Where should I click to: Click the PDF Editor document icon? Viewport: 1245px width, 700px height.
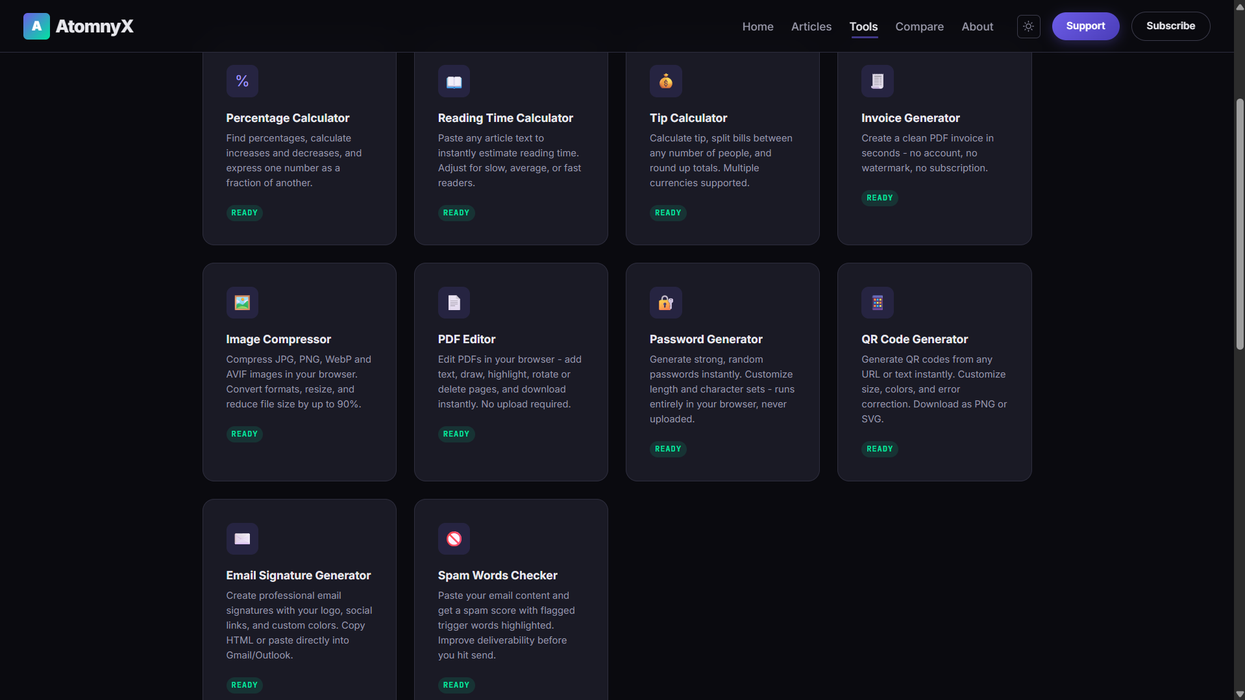click(x=454, y=302)
